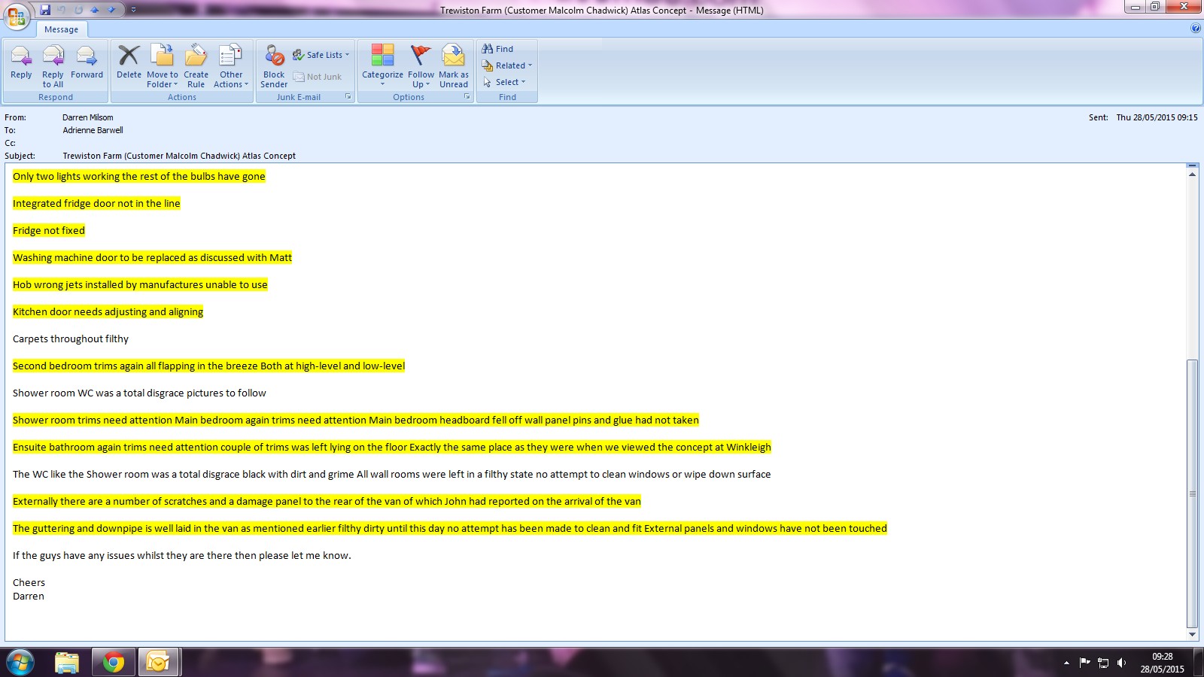This screenshot has width=1204, height=677.
Task: Open the Junk E-mail options dialog launcher
Action: click(348, 97)
